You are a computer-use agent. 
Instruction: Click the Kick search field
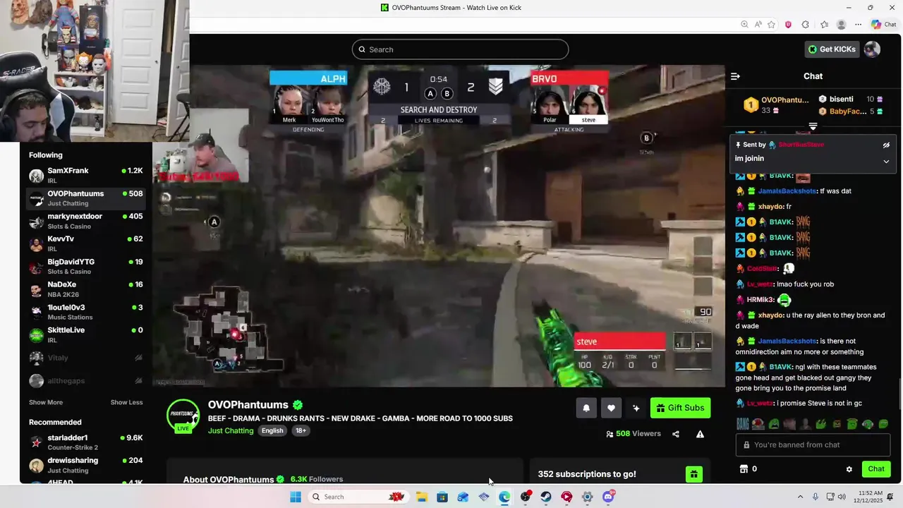pos(460,49)
